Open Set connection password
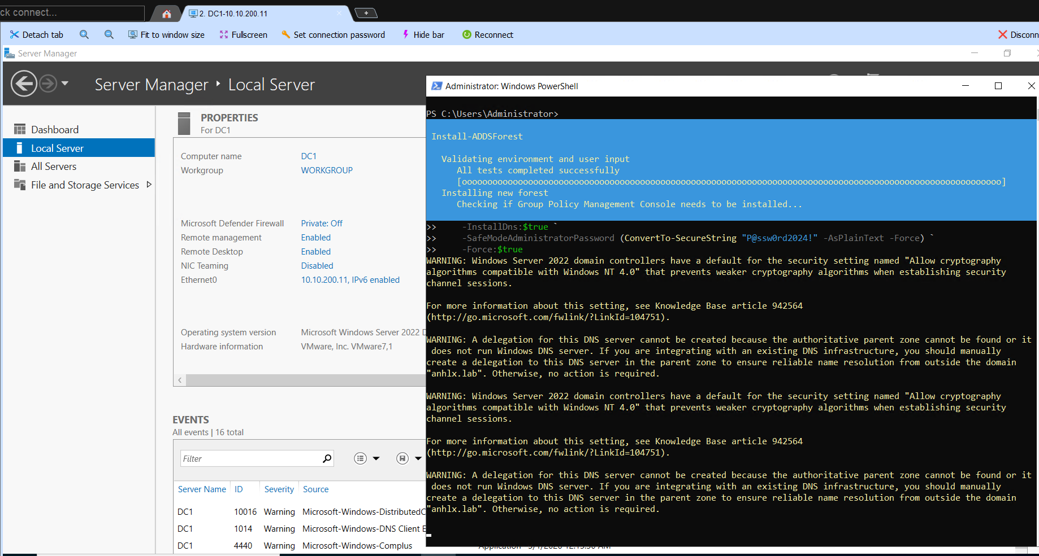The width and height of the screenshot is (1039, 556). (334, 34)
